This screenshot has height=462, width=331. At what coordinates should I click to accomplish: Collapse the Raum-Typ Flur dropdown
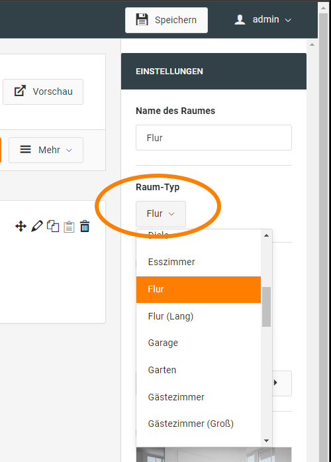click(x=161, y=213)
